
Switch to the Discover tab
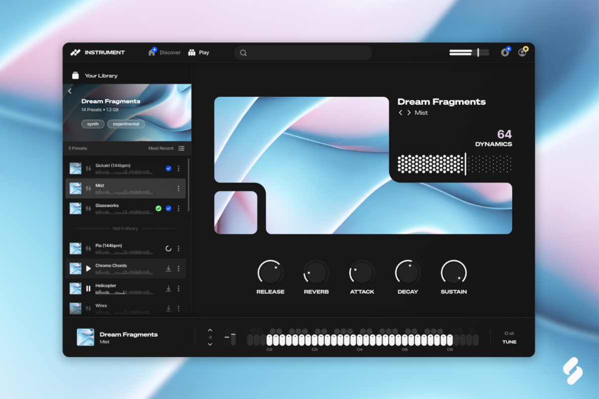(x=165, y=52)
